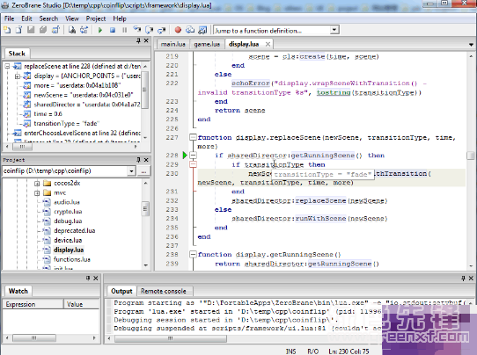This screenshot has height=355, width=477.
Task: Collapse code fold at line 238
Action: (x=193, y=254)
